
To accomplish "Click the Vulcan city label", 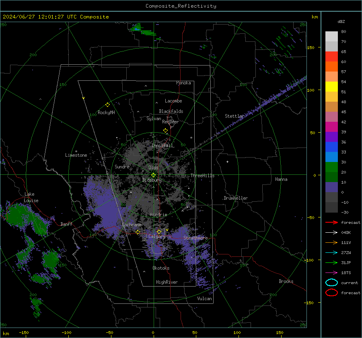I will [204, 299].
